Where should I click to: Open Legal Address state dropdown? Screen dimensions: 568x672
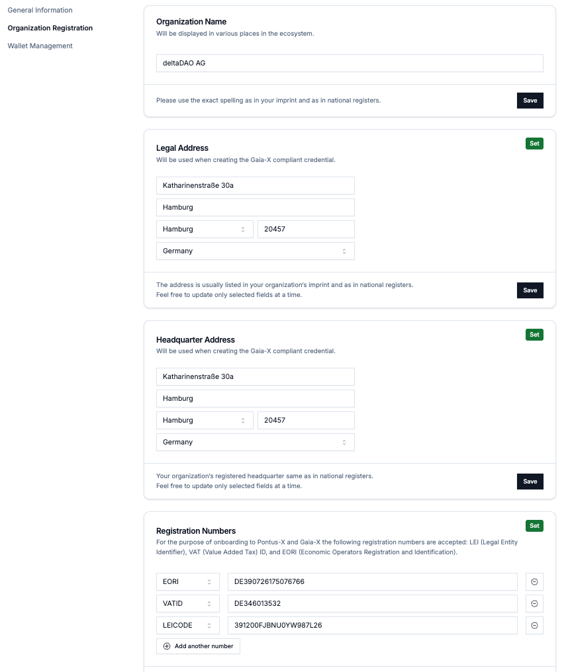point(205,230)
